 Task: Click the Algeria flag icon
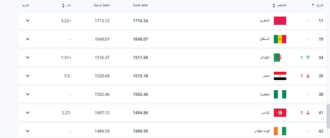pos(280,57)
